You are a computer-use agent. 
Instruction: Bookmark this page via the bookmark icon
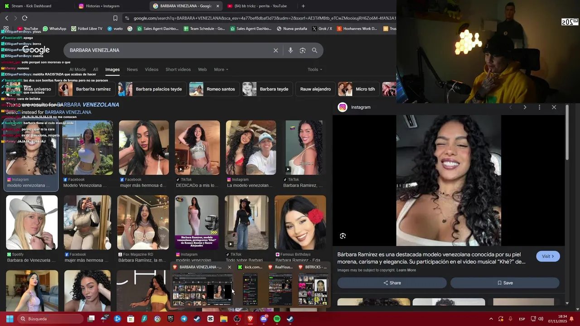click(115, 18)
